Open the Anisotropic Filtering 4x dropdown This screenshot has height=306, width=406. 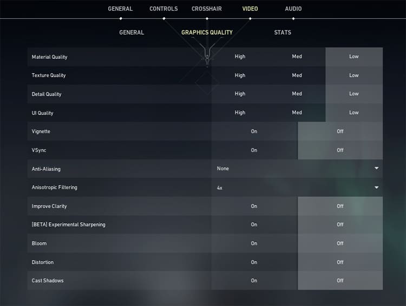pyautogui.click(x=297, y=188)
